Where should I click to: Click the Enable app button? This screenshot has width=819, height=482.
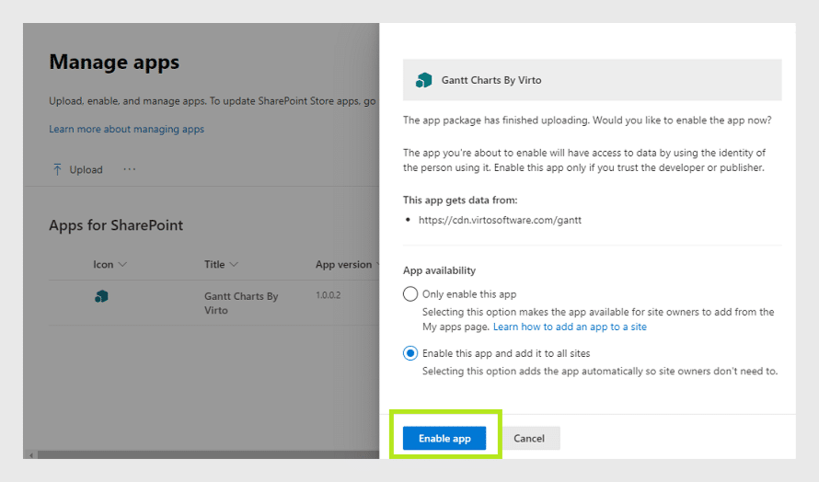[x=444, y=438]
